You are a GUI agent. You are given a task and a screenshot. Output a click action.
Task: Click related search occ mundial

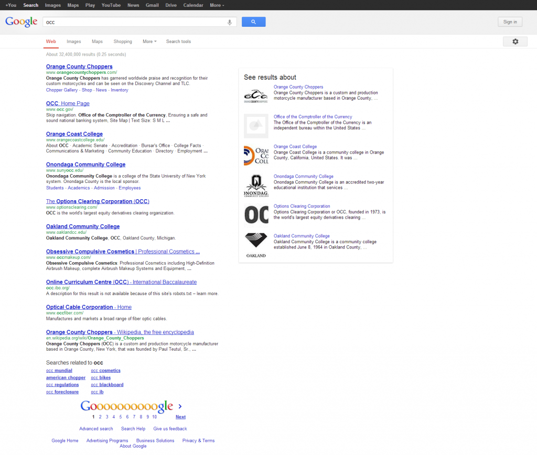59,371
